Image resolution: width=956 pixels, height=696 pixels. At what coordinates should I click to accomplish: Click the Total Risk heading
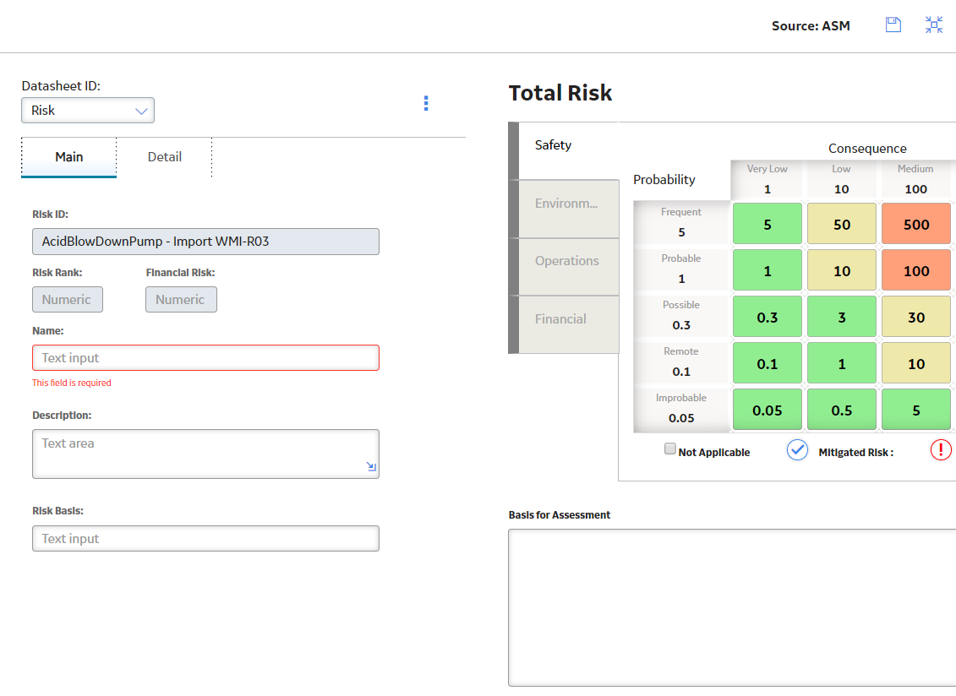(560, 93)
